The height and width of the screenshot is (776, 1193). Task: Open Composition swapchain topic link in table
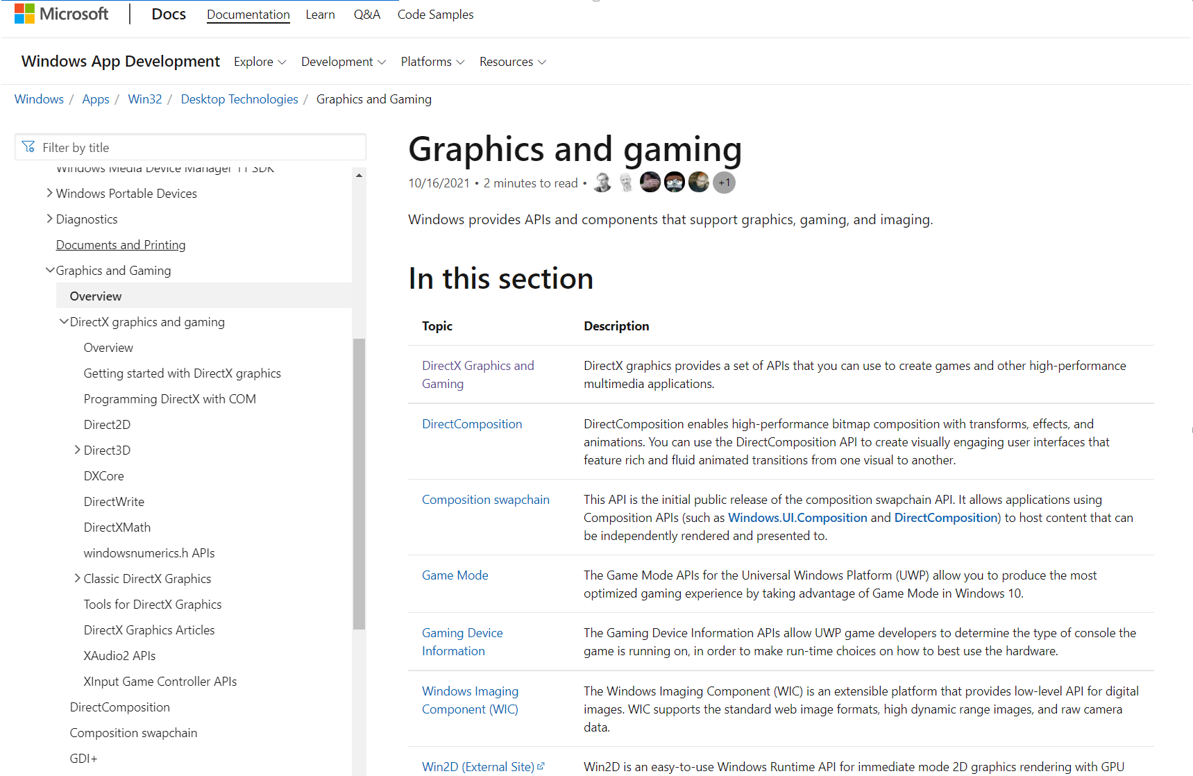pyautogui.click(x=486, y=500)
